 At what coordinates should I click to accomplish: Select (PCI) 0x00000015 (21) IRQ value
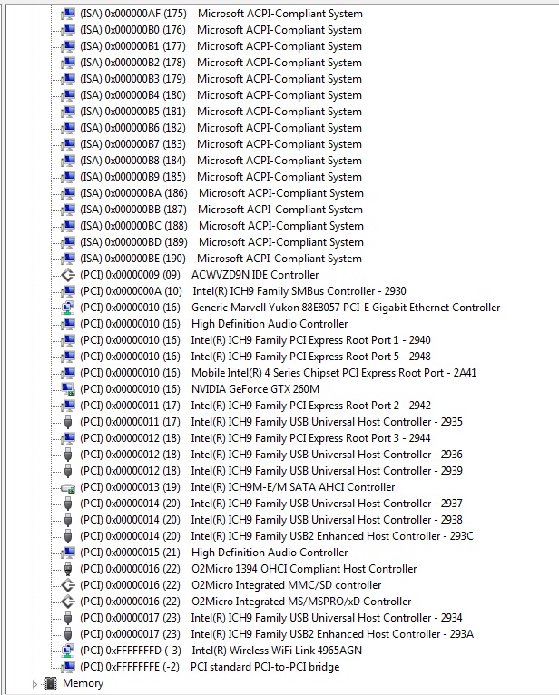pos(130,553)
